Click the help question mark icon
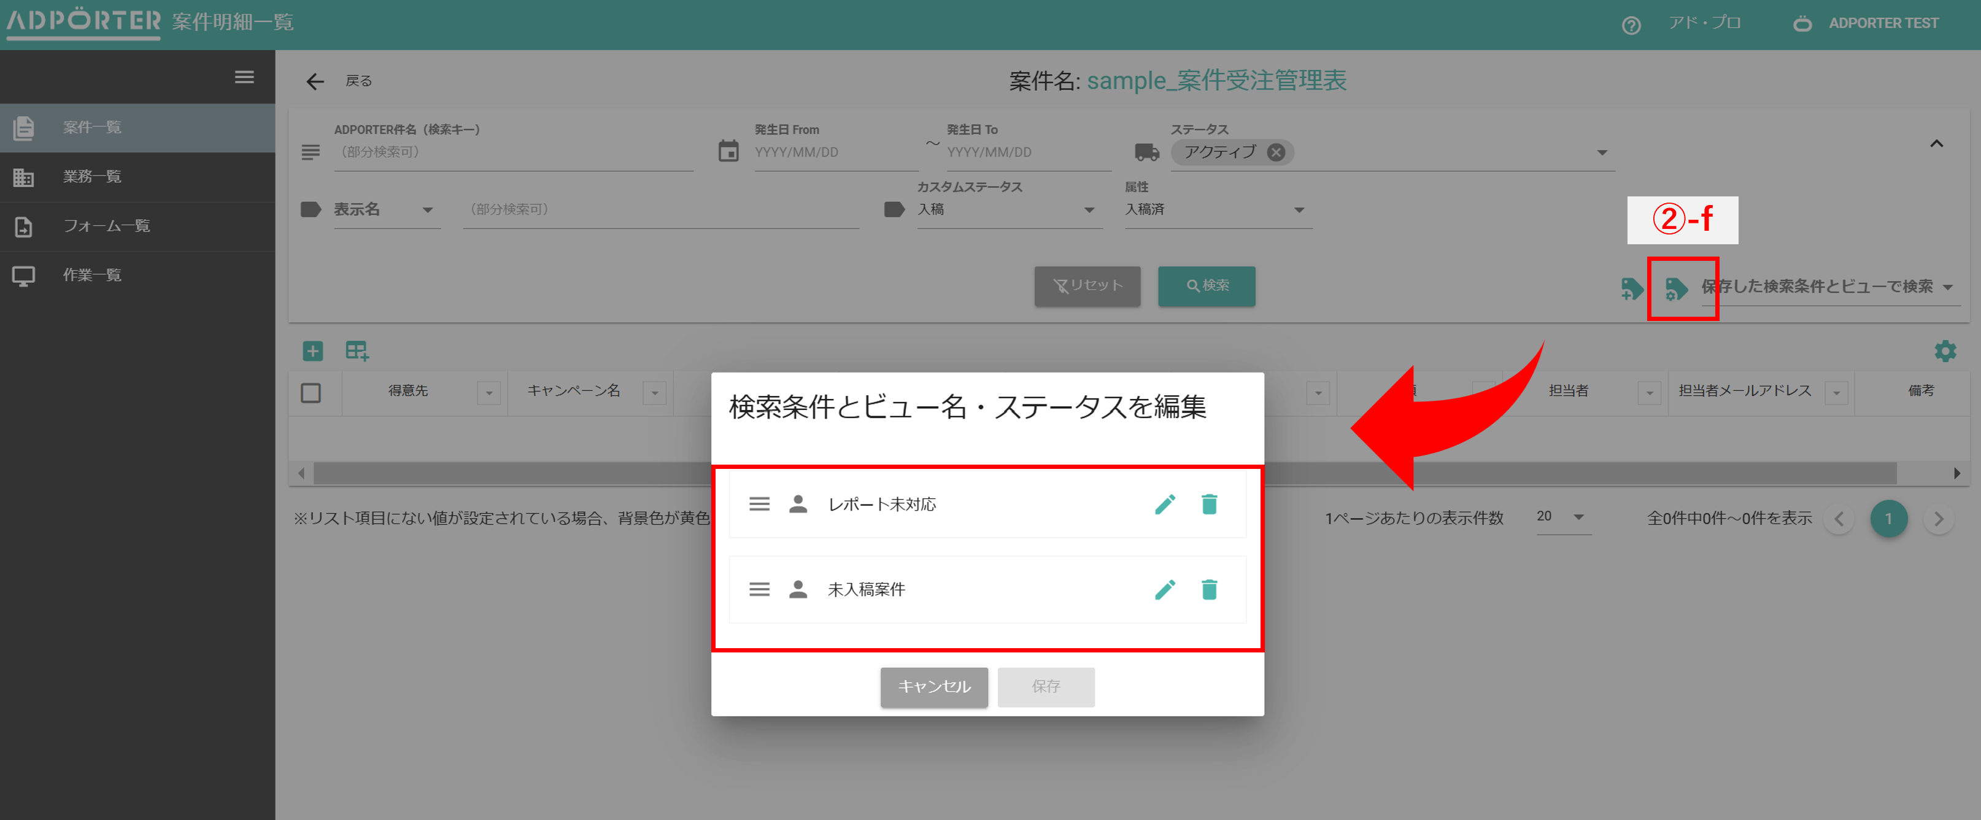Viewport: 1981px width, 820px height. [x=1631, y=25]
